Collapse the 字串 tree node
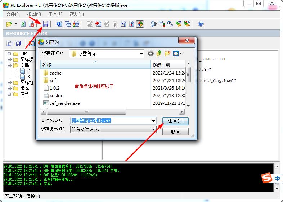The width and height of the screenshot is (283, 202). tap(9, 66)
